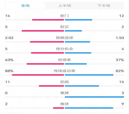
Task: Switch to the 上半场 first half tab
Action: [x=64, y=6]
